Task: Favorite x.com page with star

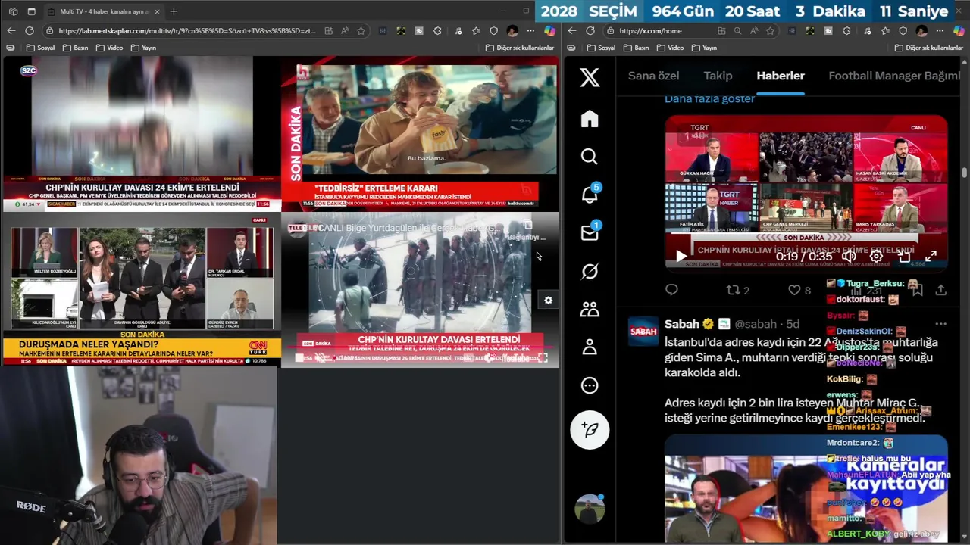Action: (771, 31)
